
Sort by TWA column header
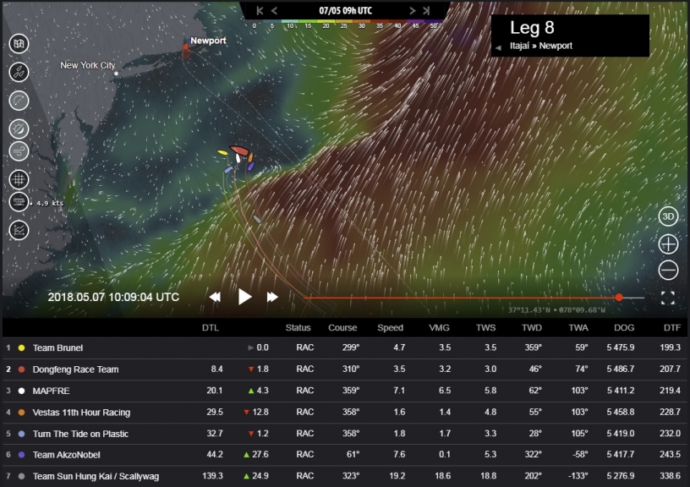point(578,328)
